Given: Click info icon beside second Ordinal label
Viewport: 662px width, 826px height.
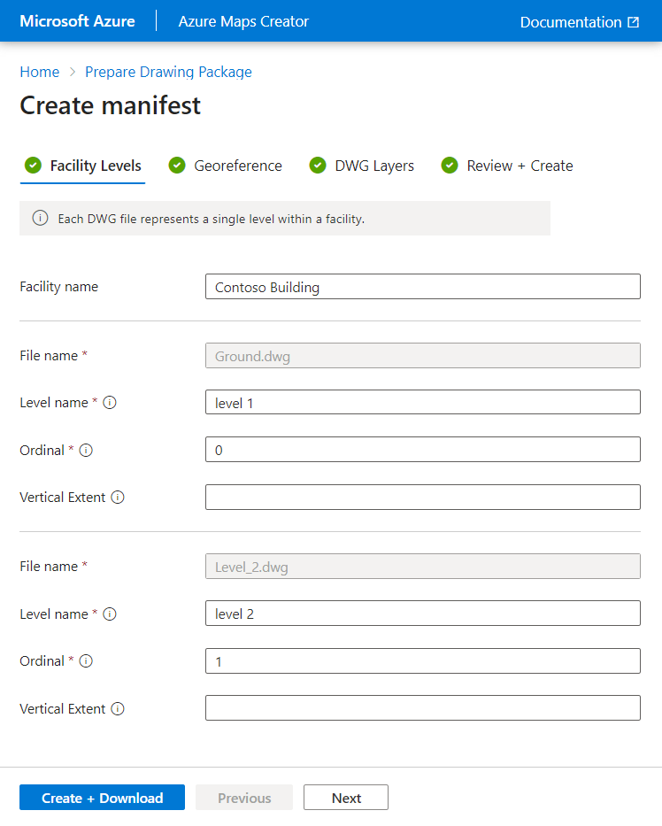Looking at the screenshot, I should [x=86, y=661].
